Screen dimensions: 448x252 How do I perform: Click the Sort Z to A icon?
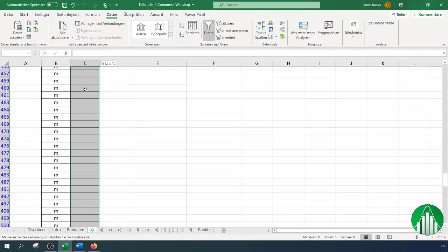(x=182, y=35)
